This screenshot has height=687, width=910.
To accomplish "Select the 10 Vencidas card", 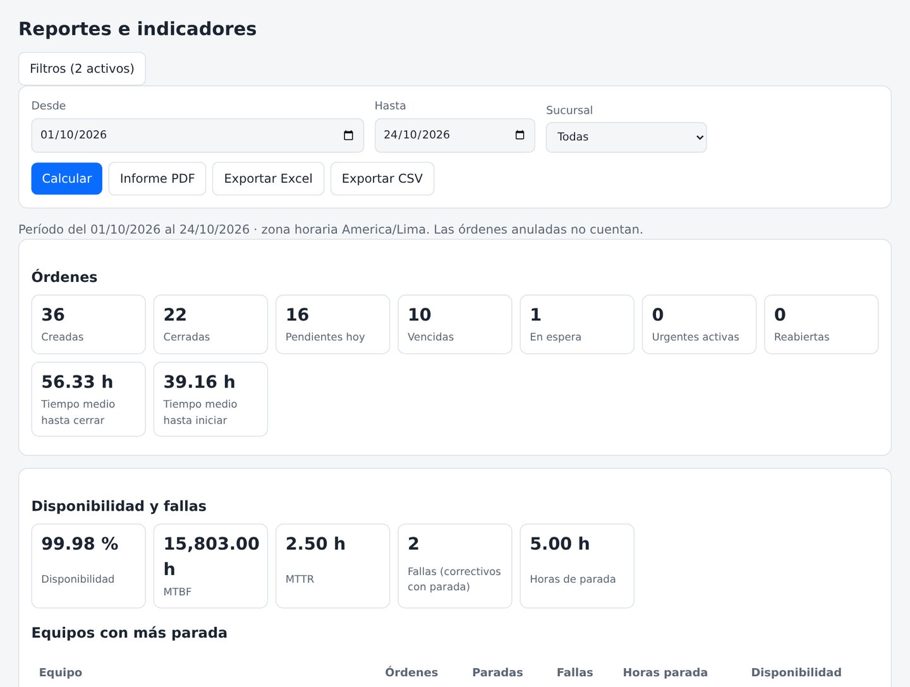I will (455, 324).
